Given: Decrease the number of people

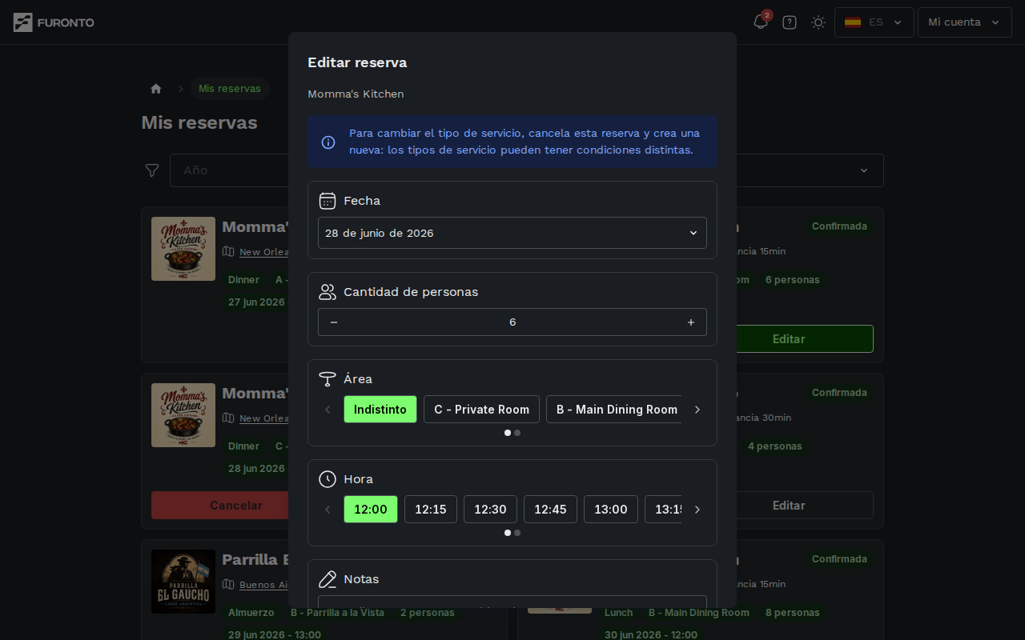Looking at the screenshot, I should coord(334,322).
